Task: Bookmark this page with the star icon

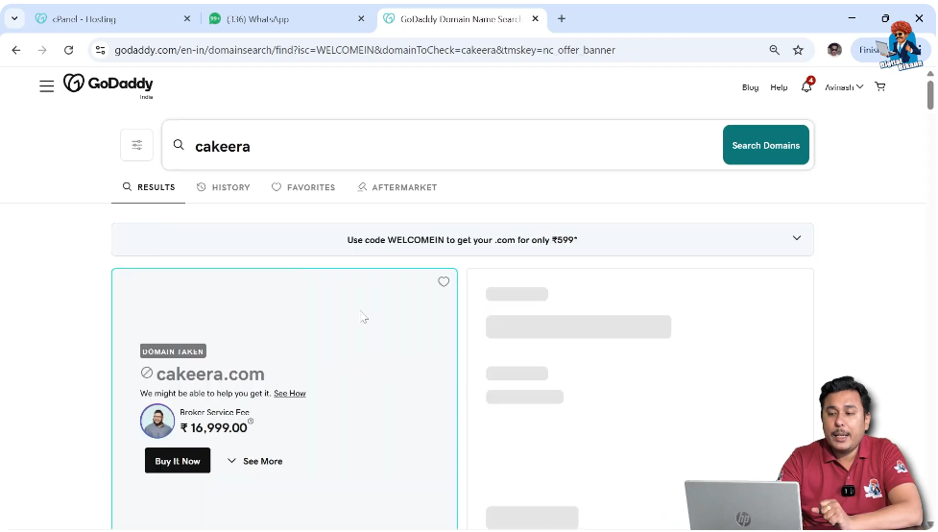Action: [x=798, y=50]
